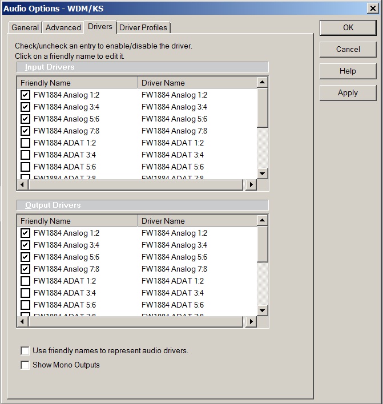Edit input friendly name FW1884 Analog 3:4
The image size is (383, 404).
66,107
